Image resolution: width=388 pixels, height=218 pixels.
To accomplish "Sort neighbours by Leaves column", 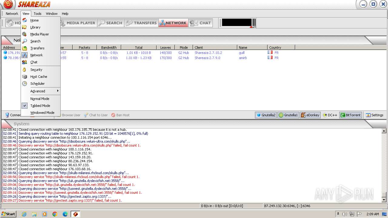I will [x=166, y=48].
